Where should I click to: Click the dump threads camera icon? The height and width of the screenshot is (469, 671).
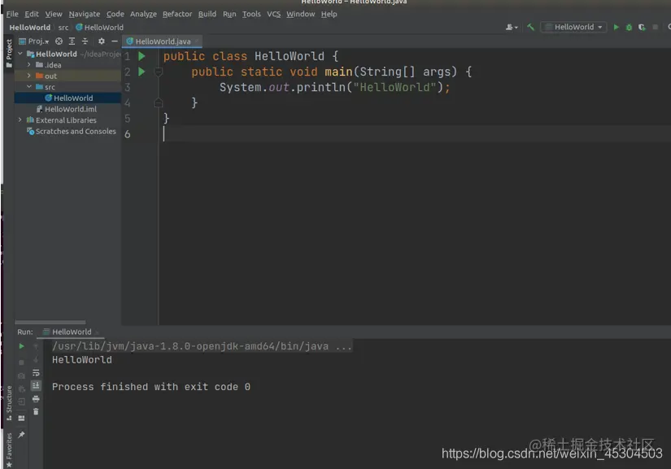coord(21,376)
